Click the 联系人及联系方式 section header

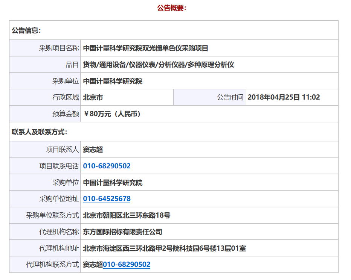point(40,132)
